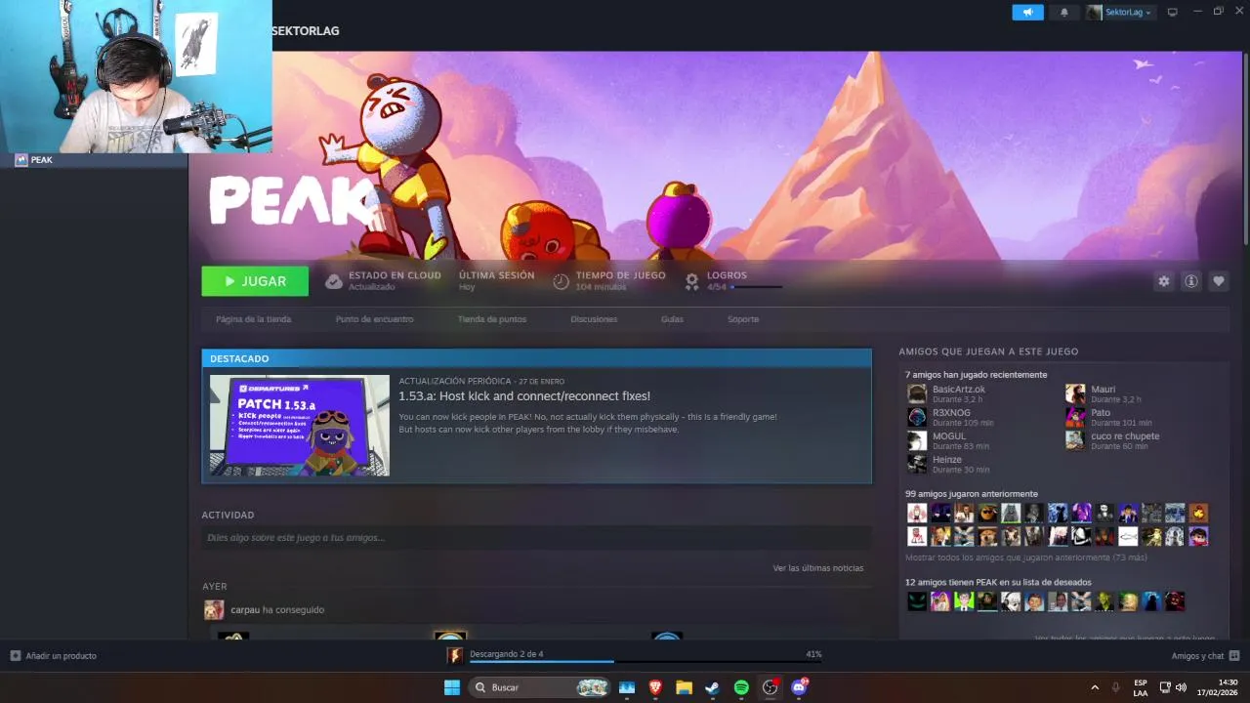Click the green JUGAR play button
1250x703 pixels.
coord(255,281)
